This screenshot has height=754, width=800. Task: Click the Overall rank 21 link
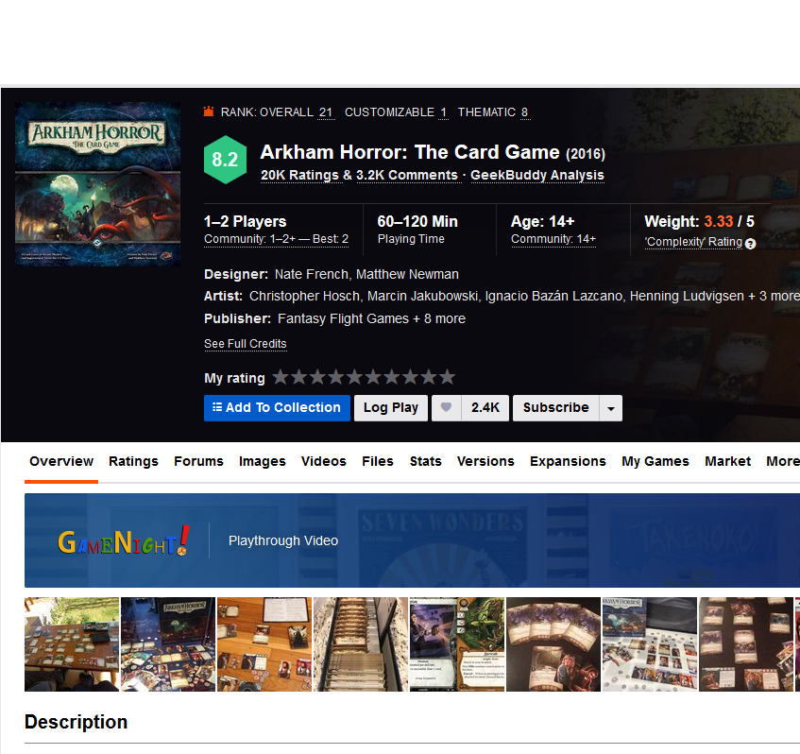coord(326,112)
